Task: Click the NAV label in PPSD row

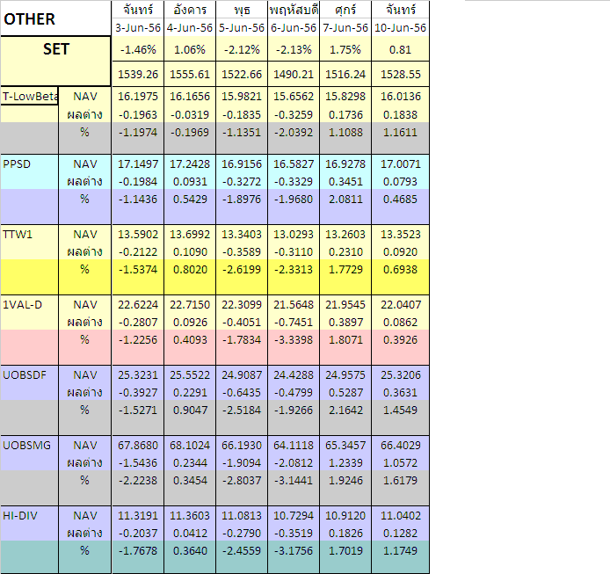Action: coord(84,163)
